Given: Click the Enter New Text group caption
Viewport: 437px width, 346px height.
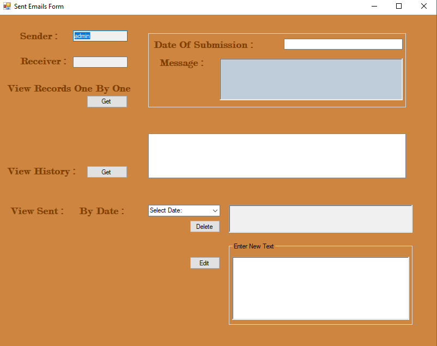Looking at the screenshot, I should (x=253, y=246).
